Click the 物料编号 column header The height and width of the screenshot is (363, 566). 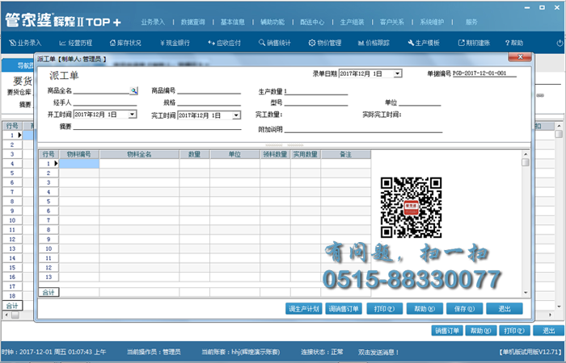pos(79,154)
